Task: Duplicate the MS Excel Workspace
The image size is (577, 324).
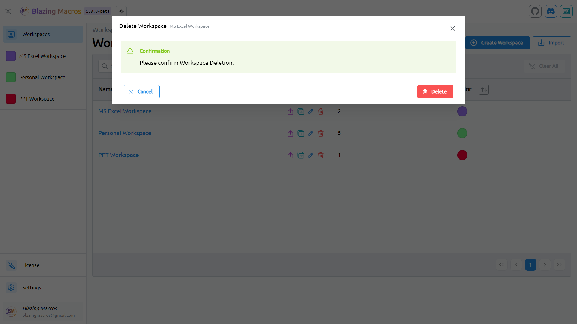Action: [301, 112]
